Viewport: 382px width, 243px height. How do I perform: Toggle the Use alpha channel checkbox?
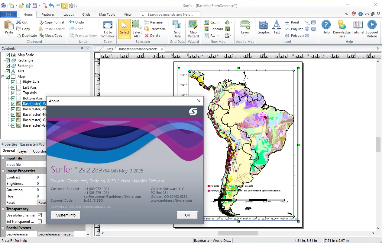40,215
